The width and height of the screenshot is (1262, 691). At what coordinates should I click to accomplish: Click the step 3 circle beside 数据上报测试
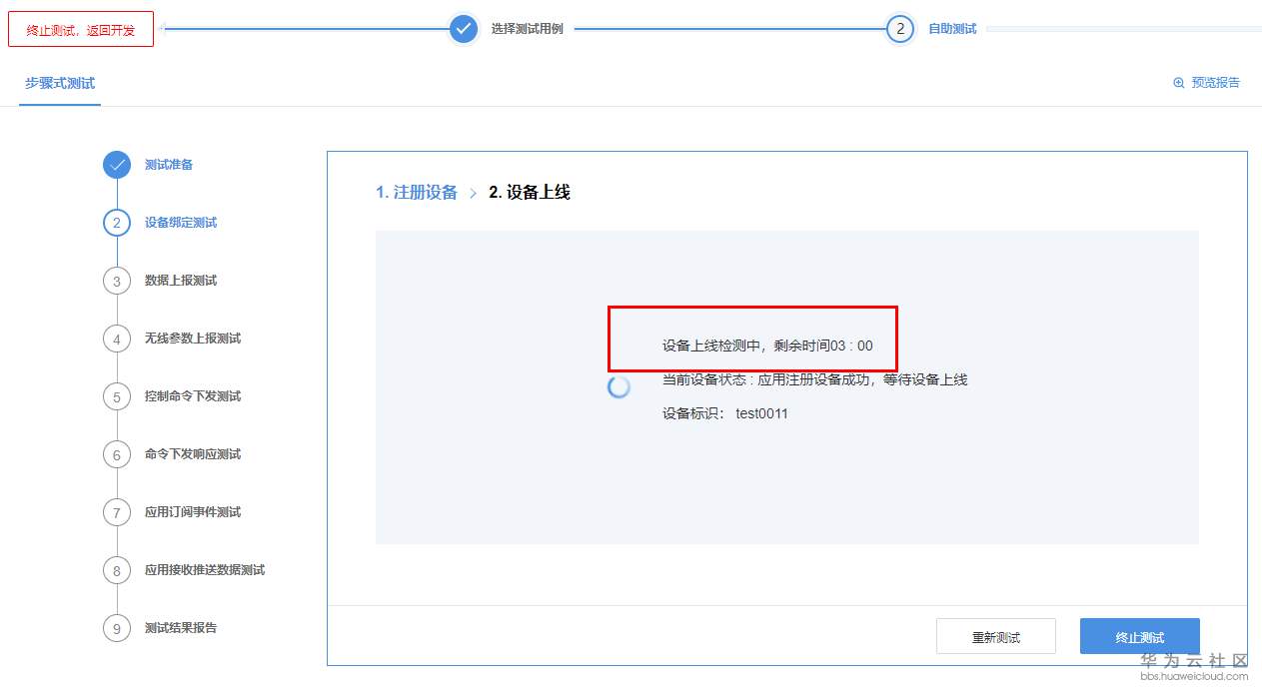[117, 281]
